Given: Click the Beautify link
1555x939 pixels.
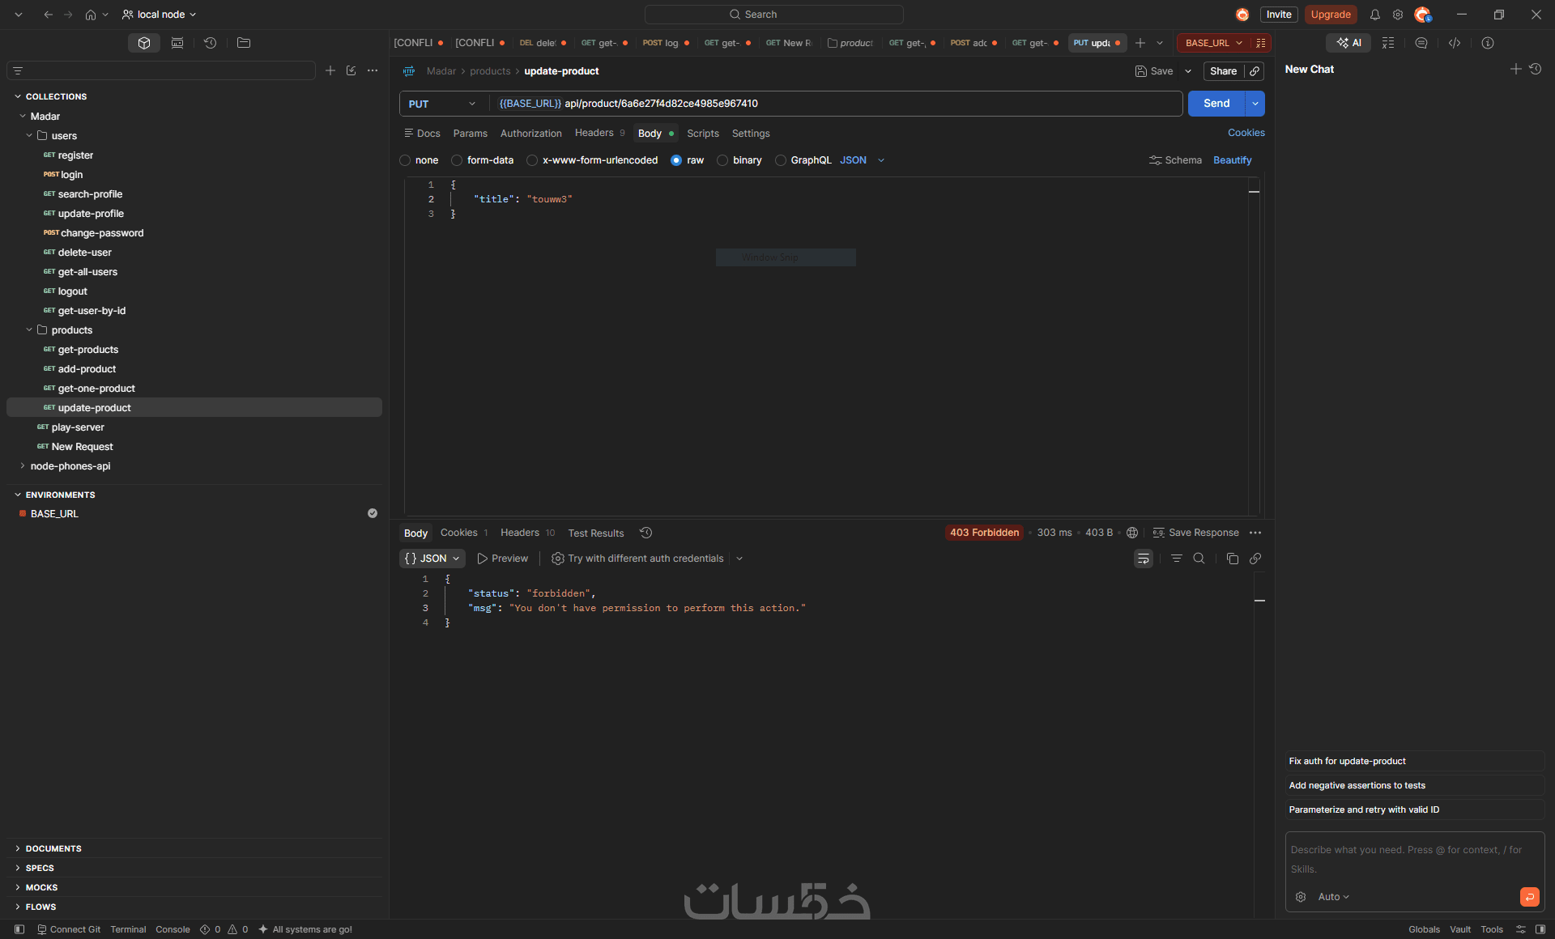Looking at the screenshot, I should 1233,160.
